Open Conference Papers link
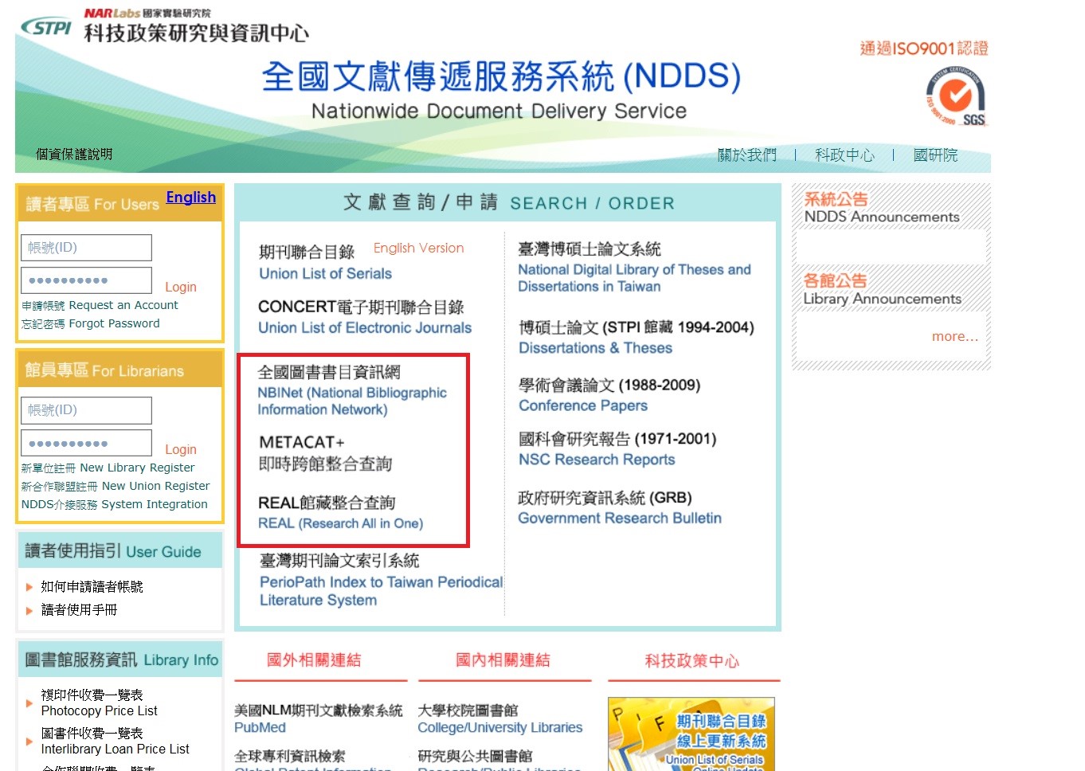 (583, 405)
